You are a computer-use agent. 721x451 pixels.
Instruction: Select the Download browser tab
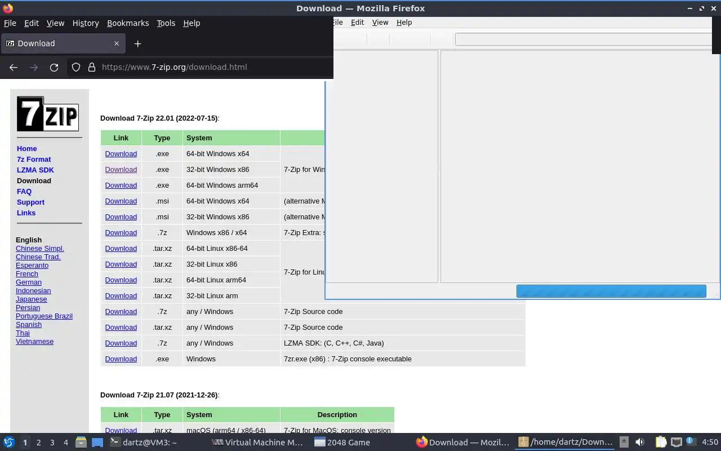62,43
